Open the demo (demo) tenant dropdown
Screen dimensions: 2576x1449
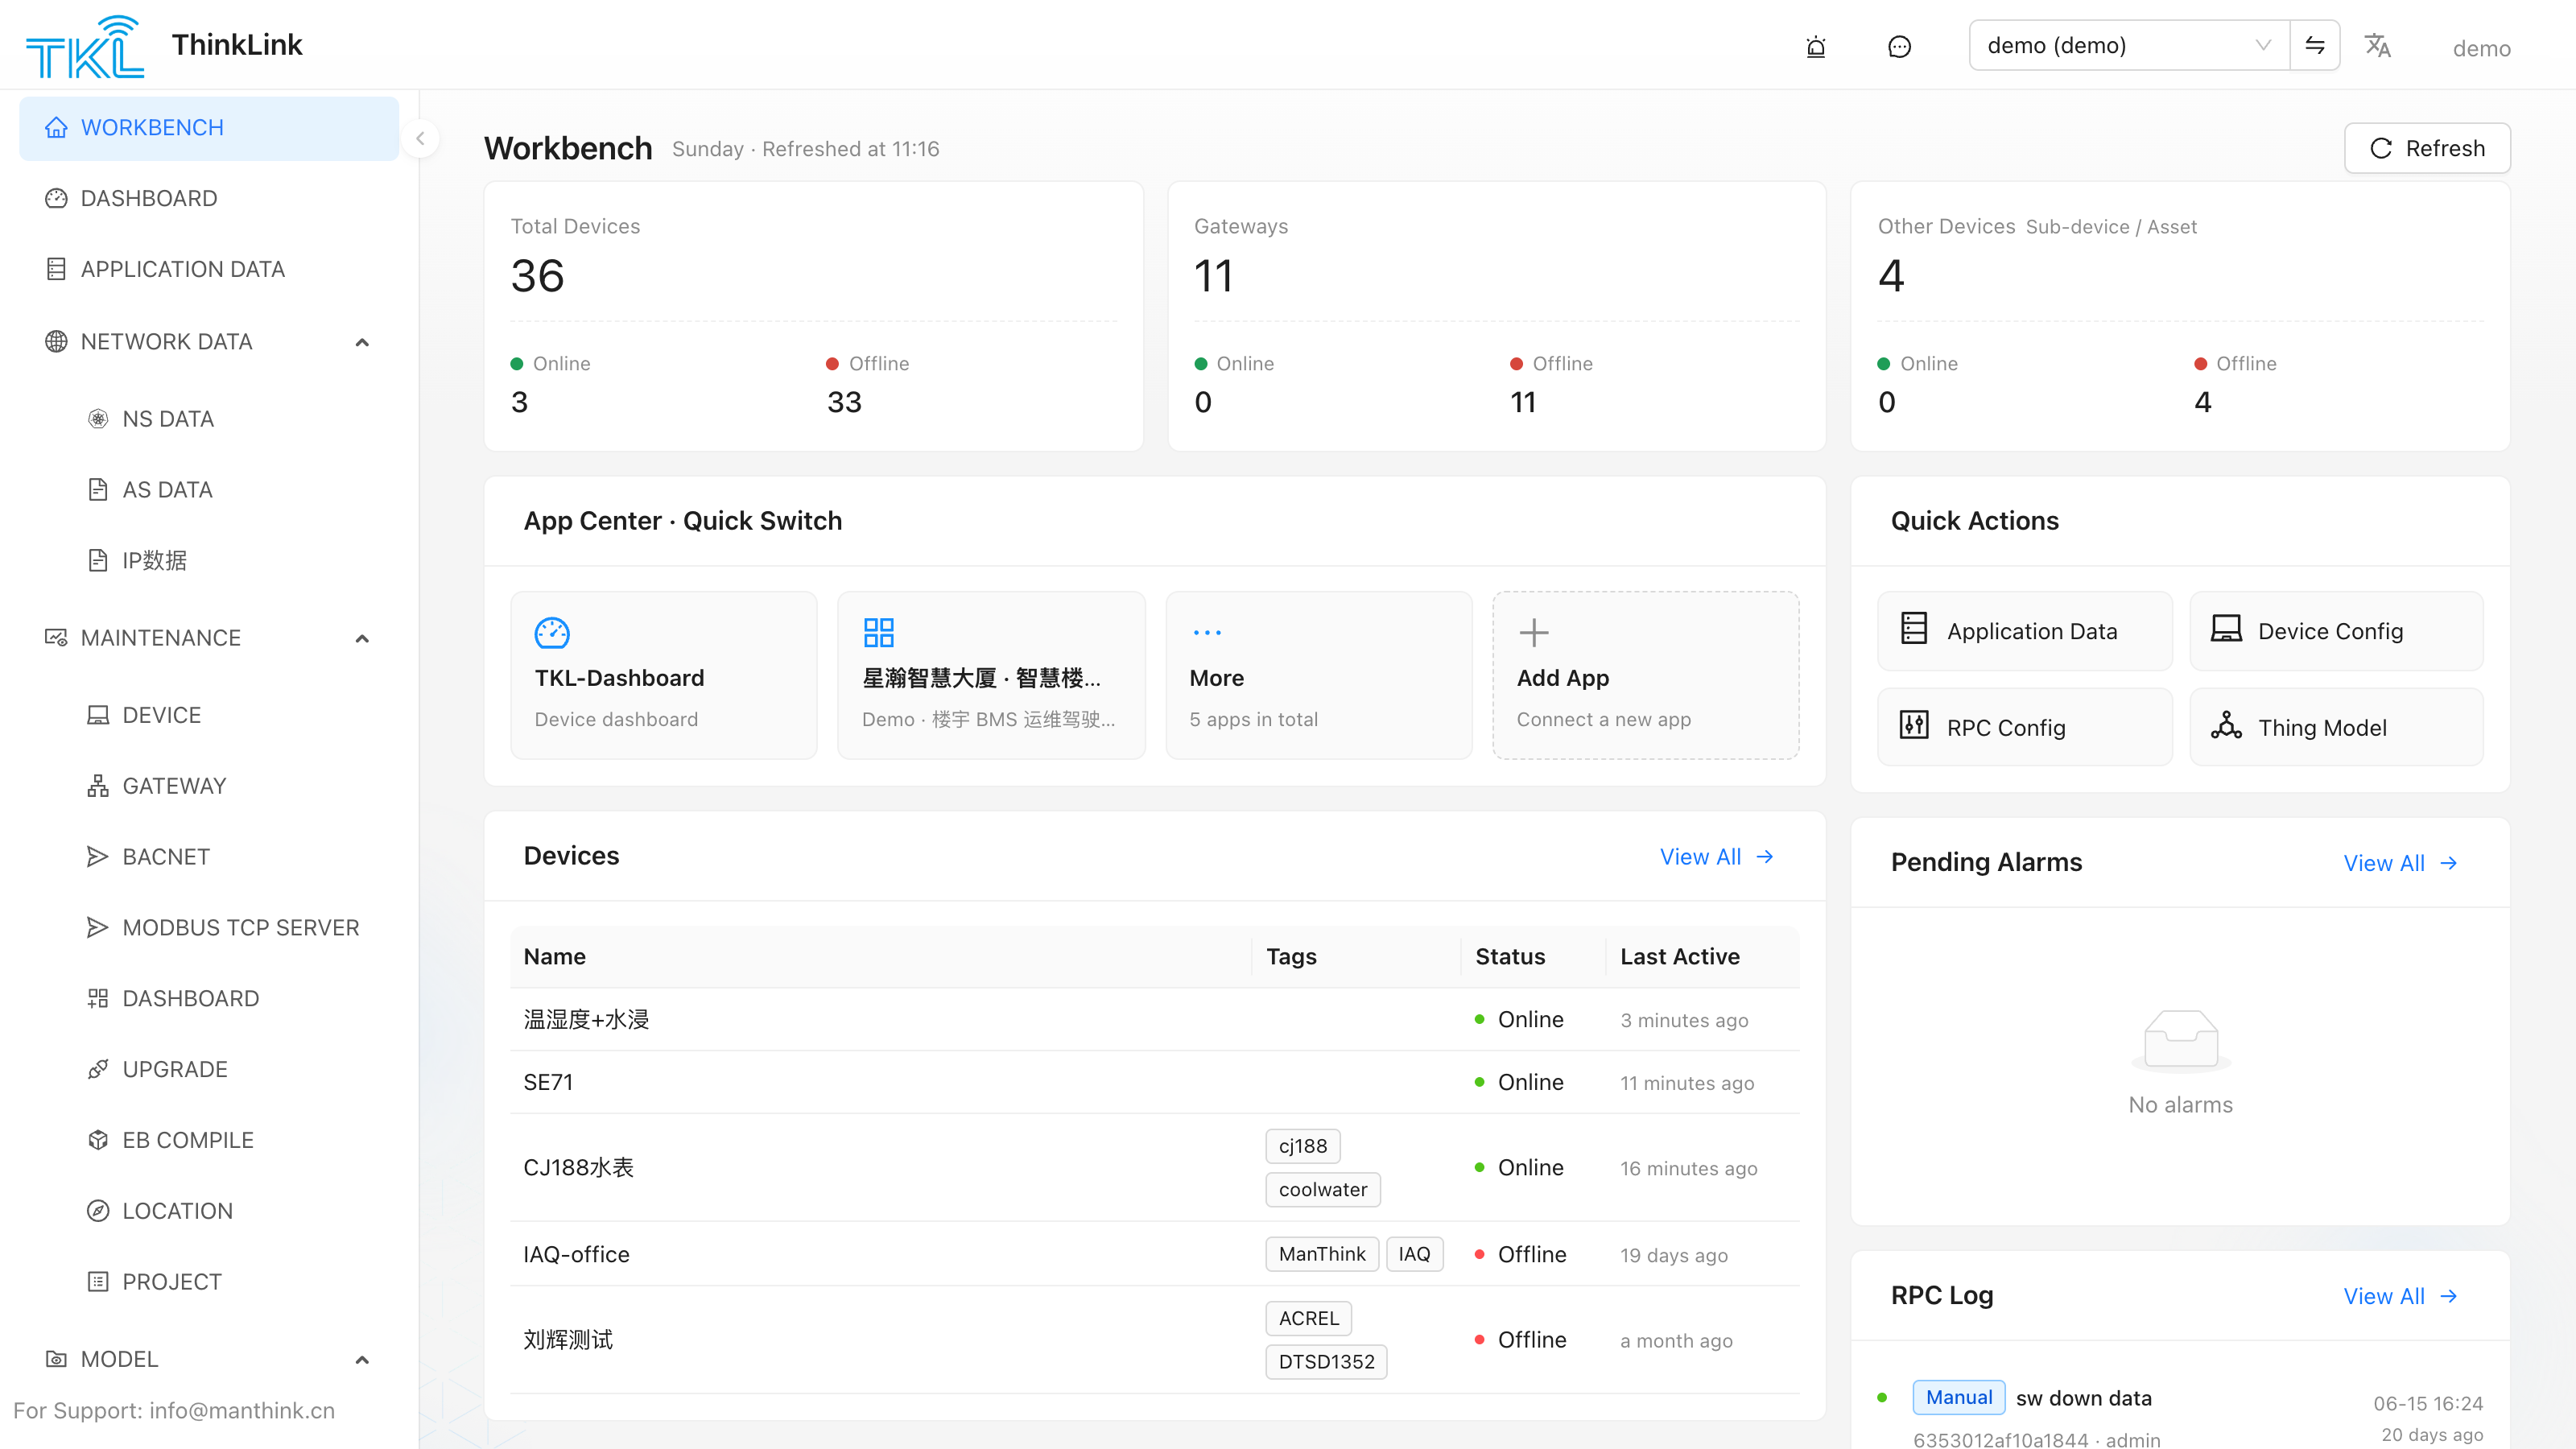2129,45
